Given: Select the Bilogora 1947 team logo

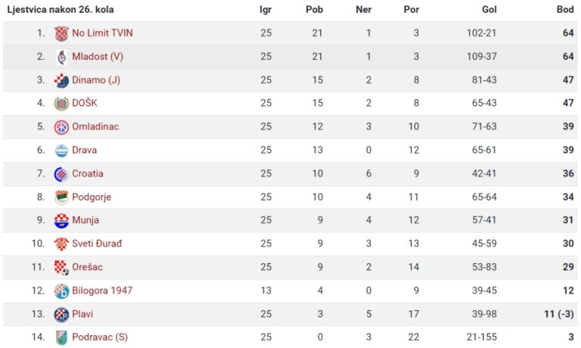Looking at the screenshot, I should coord(61,291).
